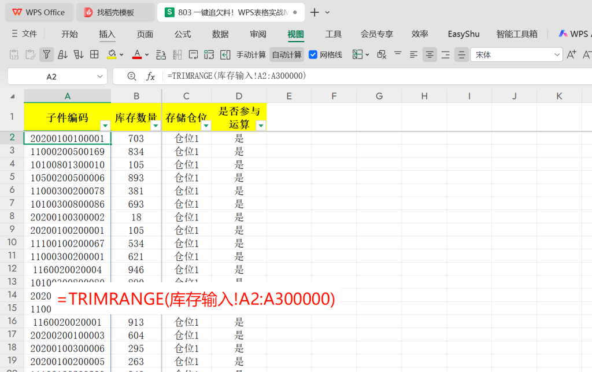Toggle center horizontal alignment
Screen dimensions: 592x372
(x=430, y=55)
